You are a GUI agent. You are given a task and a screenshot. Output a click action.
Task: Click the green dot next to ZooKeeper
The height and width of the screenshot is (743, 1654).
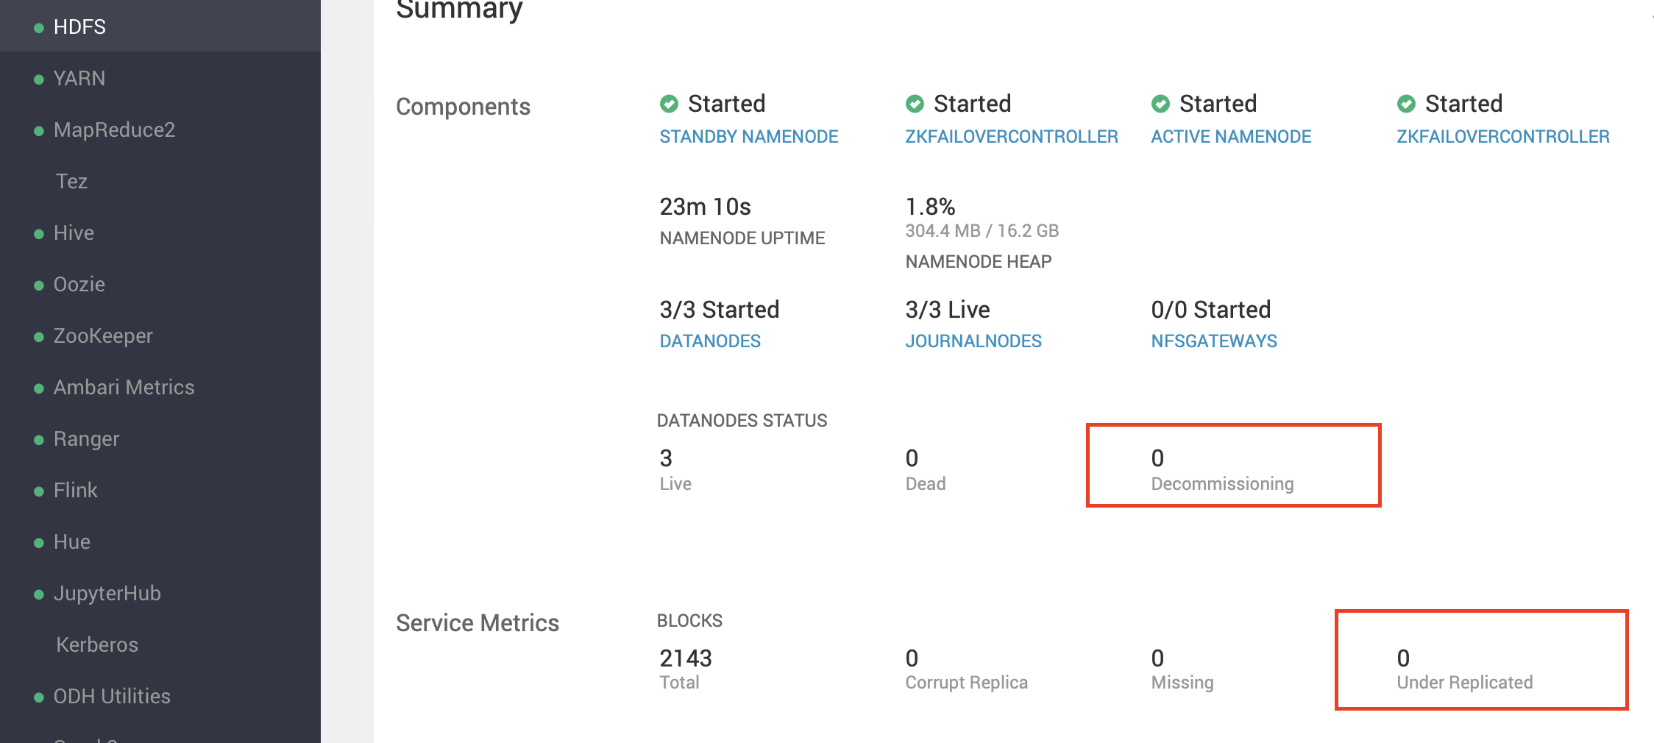pos(39,335)
